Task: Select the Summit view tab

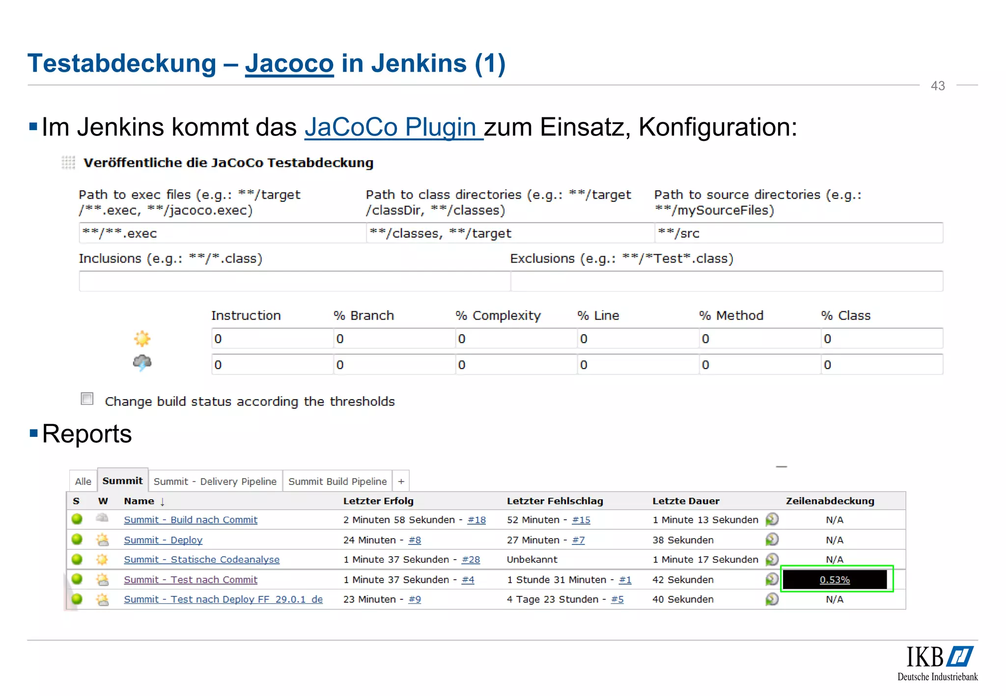Action: 122,480
